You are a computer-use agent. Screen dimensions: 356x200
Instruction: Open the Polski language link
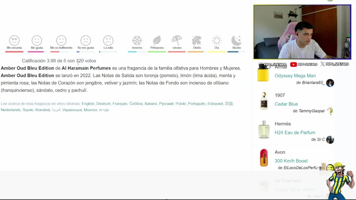pos(181,104)
